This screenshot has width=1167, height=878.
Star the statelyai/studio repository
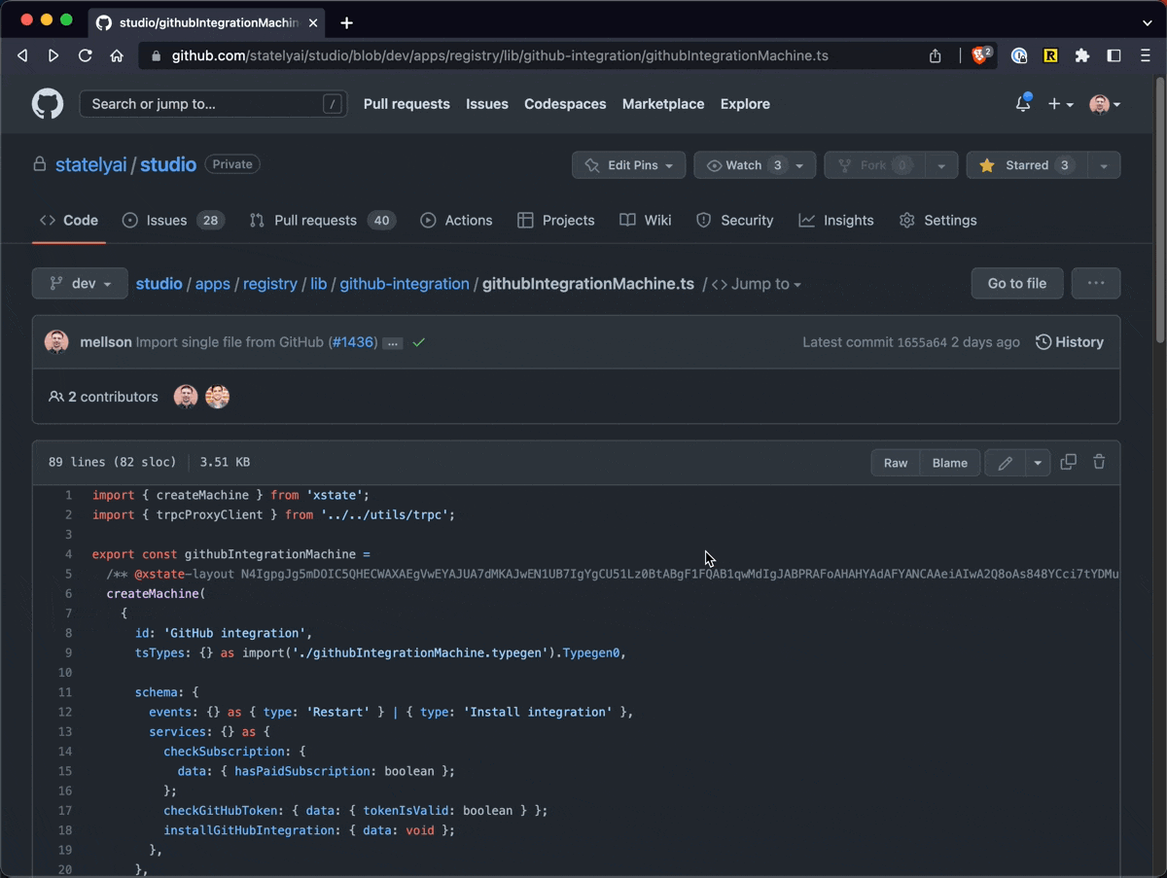click(x=1026, y=164)
